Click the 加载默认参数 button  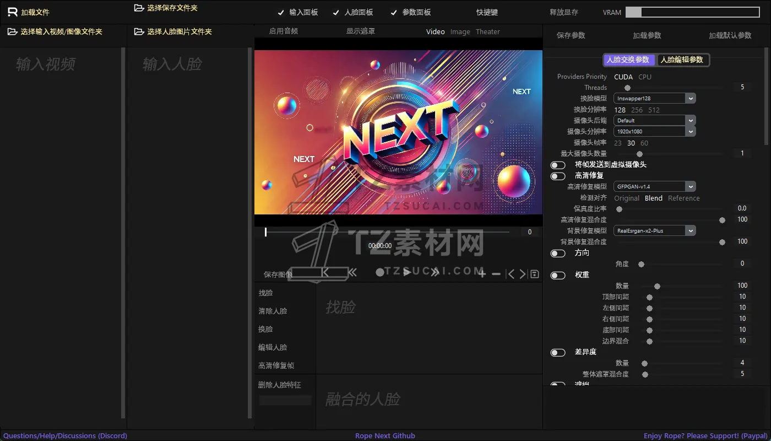pos(730,35)
